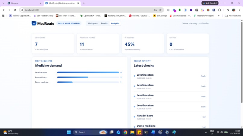This screenshot has height=136, width=243.
Task: Open SteamUnlocked bookmark
Action: click(x=181, y=16)
